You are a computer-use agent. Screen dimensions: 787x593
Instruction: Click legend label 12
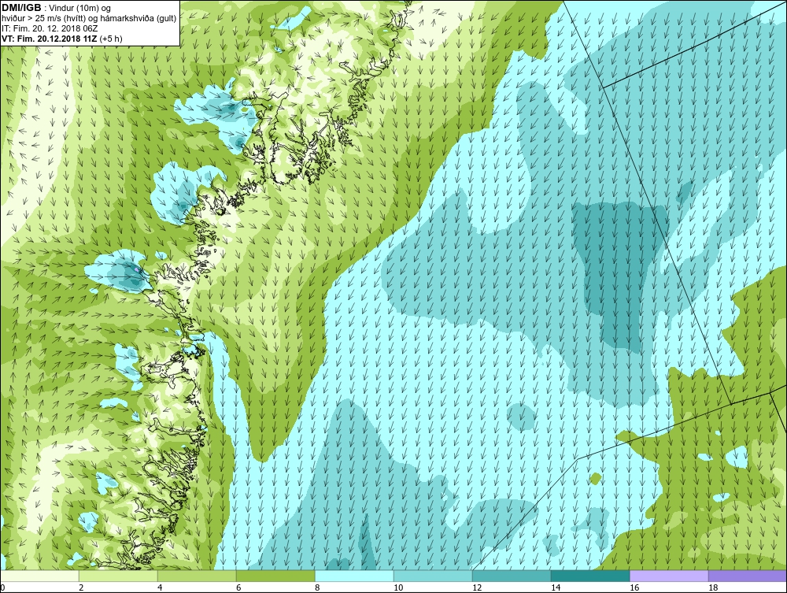click(x=477, y=587)
